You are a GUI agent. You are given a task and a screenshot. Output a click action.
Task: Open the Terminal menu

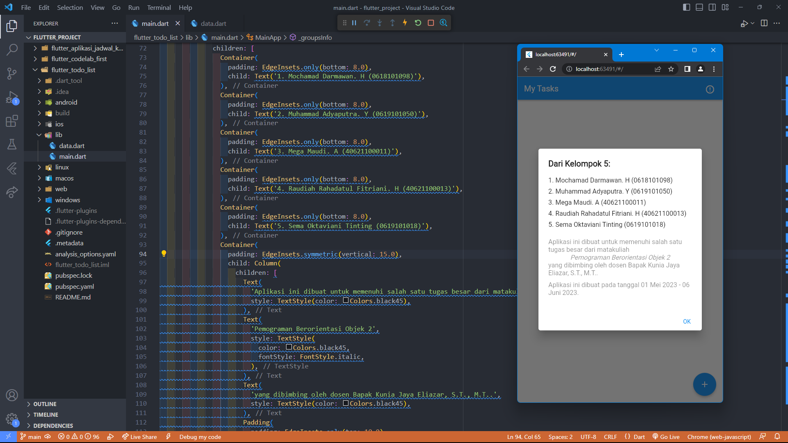[158, 7]
